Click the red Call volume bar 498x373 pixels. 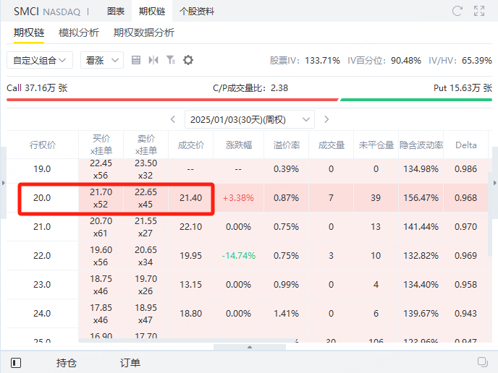coord(172,100)
